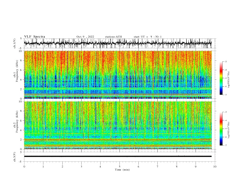Click time axis tick label '5'
The width and height of the screenshot is (242, 187).
click(x=119, y=167)
